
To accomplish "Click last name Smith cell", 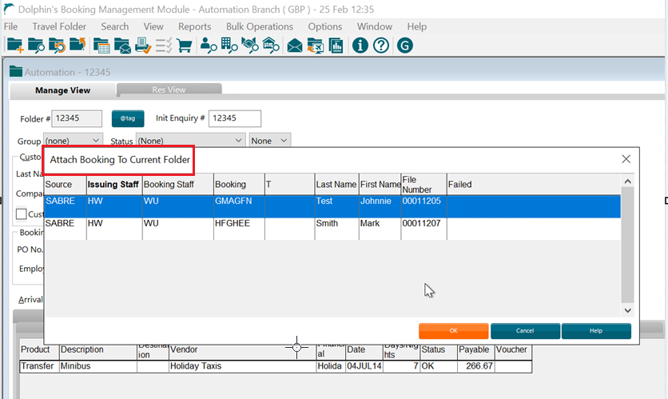I will click(336, 229).
